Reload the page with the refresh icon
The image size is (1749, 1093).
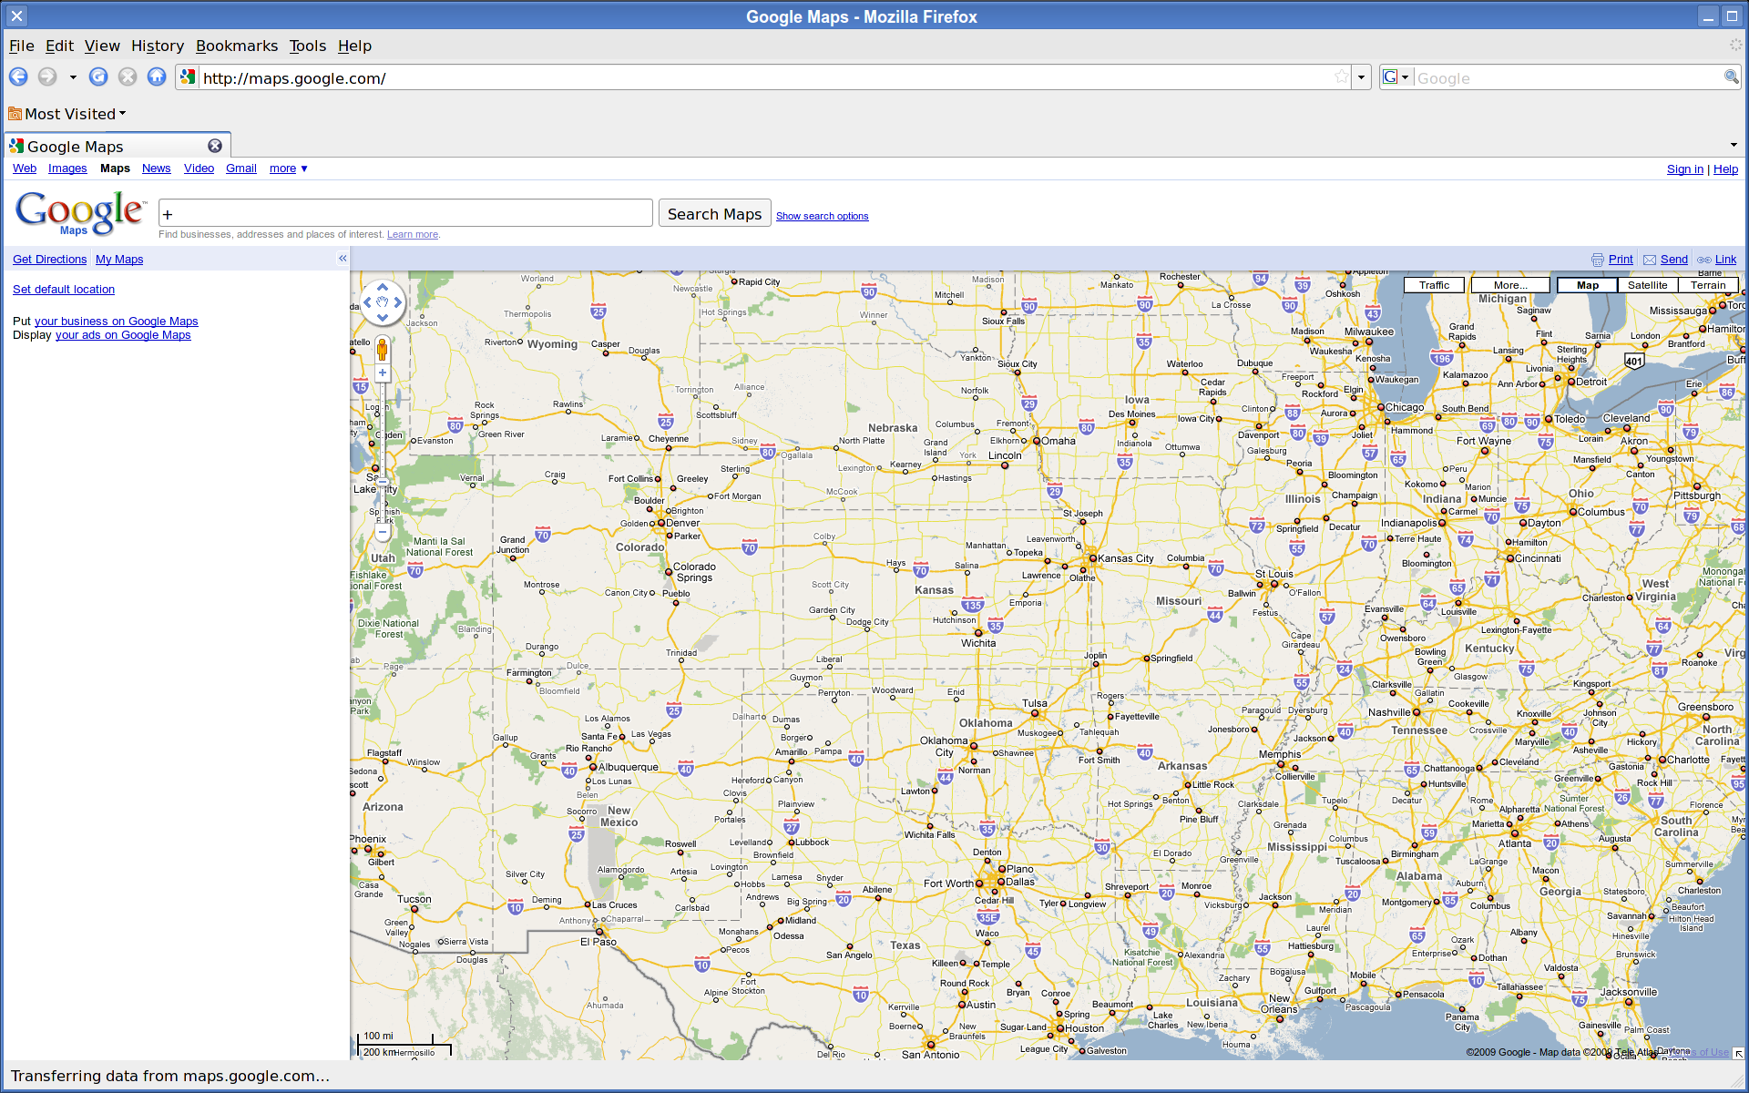point(98,77)
